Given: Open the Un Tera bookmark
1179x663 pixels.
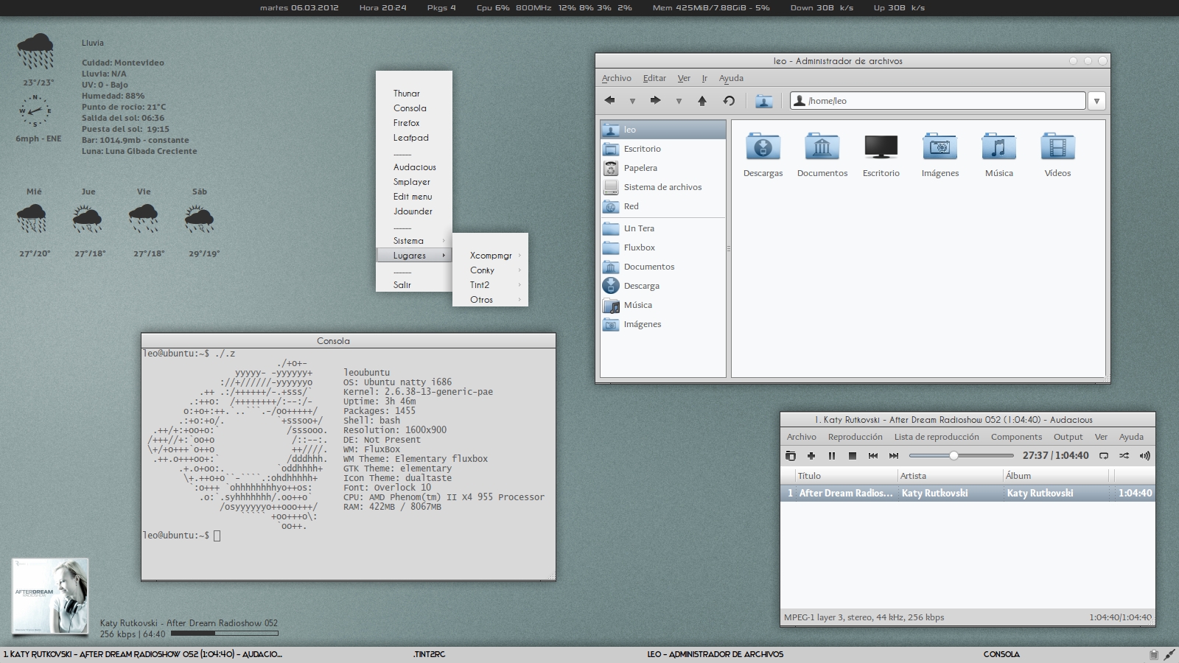Looking at the screenshot, I should click(x=662, y=228).
